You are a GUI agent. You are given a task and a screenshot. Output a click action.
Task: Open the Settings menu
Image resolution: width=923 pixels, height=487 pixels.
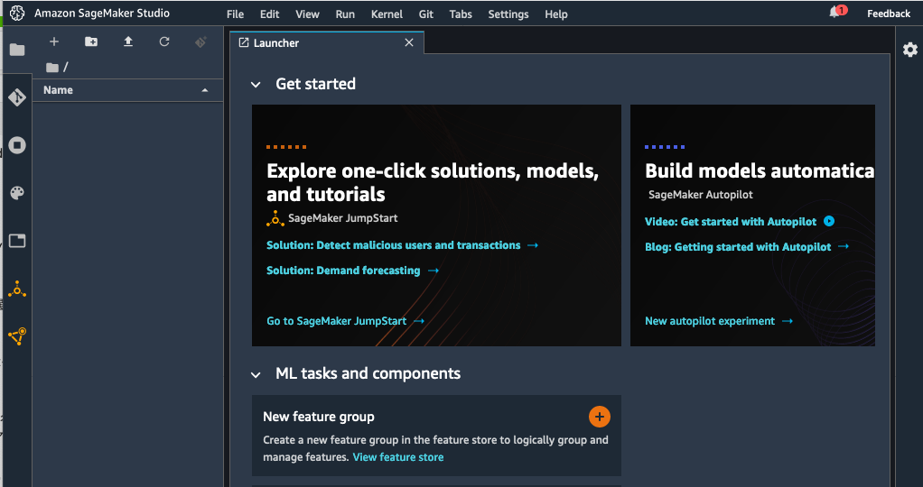pyautogui.click(x=508, y=14)
